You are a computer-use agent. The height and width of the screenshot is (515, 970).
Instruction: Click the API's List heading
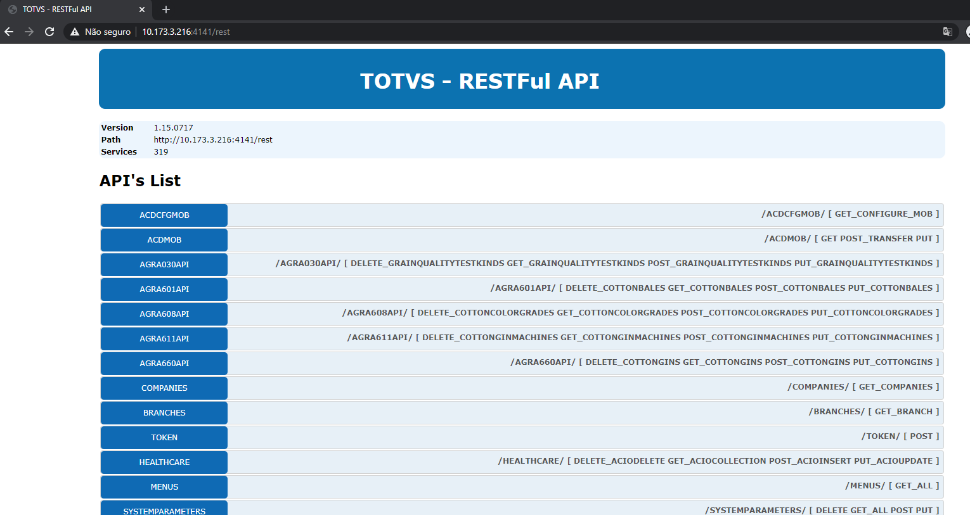[x=140, y=181]
